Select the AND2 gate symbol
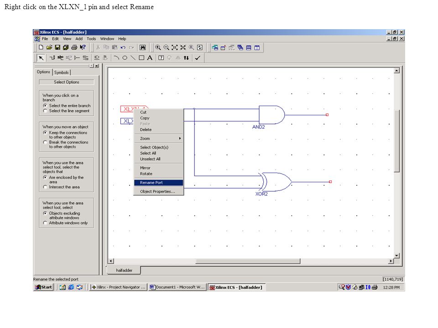Image resolution: width=438 pixels, height=328 pixels. tap(272, 115)
